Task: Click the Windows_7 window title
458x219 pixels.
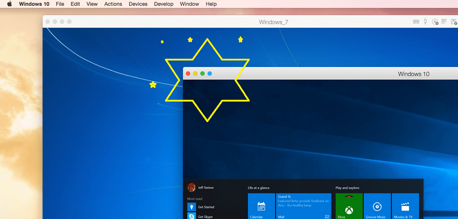Action: coord(274,22)
